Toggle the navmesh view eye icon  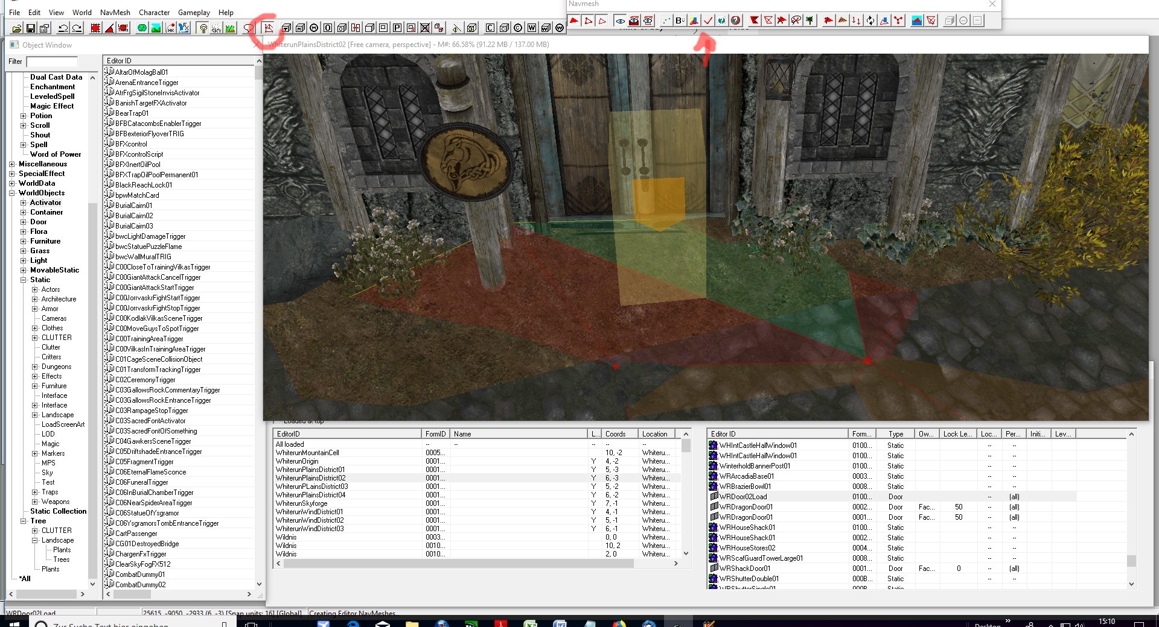pyautogui.click(x=620, y=20)
